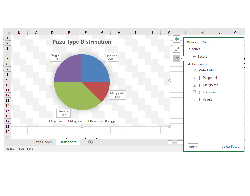Click the horizontal scrollbar left arrow
Screen dimensions: 250x196
pos(170,142)
